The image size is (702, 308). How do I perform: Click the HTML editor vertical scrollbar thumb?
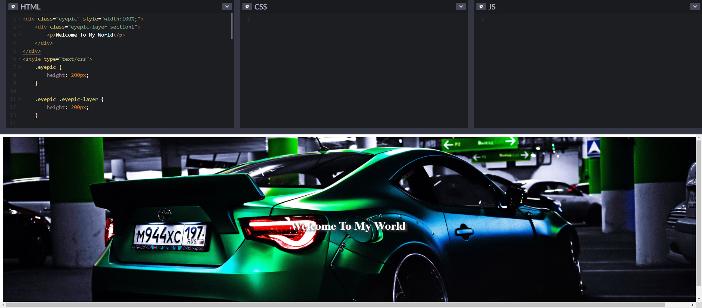click(231, 26)
